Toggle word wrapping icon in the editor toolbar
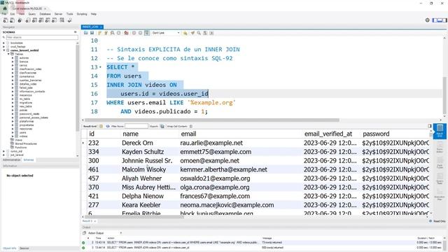Screen dimensions: 448x252 (x=211, y=33)
